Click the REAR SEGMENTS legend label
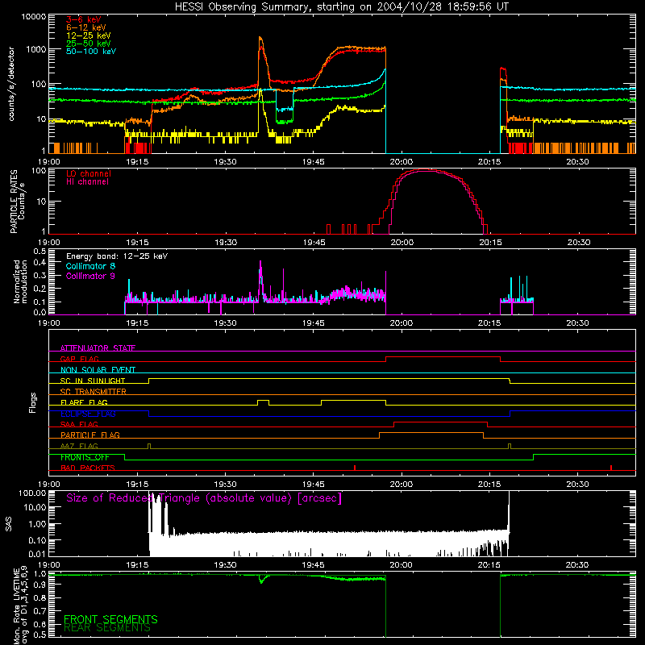Image resolution: width=645 pixels, height=645 pixels. pyautogui.click(x=107, y=628)
